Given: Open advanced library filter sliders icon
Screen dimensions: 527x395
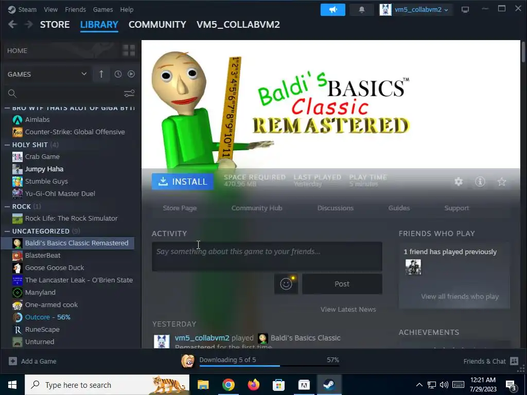Looking at the screenshot, I should click(129, 94).
